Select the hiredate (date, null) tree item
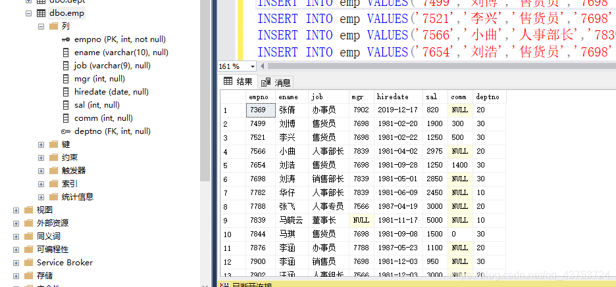The image size is (616, 287). tap(112, 92)
